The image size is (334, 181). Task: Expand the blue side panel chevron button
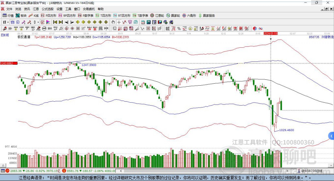pyautogui.click(x=331, y=136)
